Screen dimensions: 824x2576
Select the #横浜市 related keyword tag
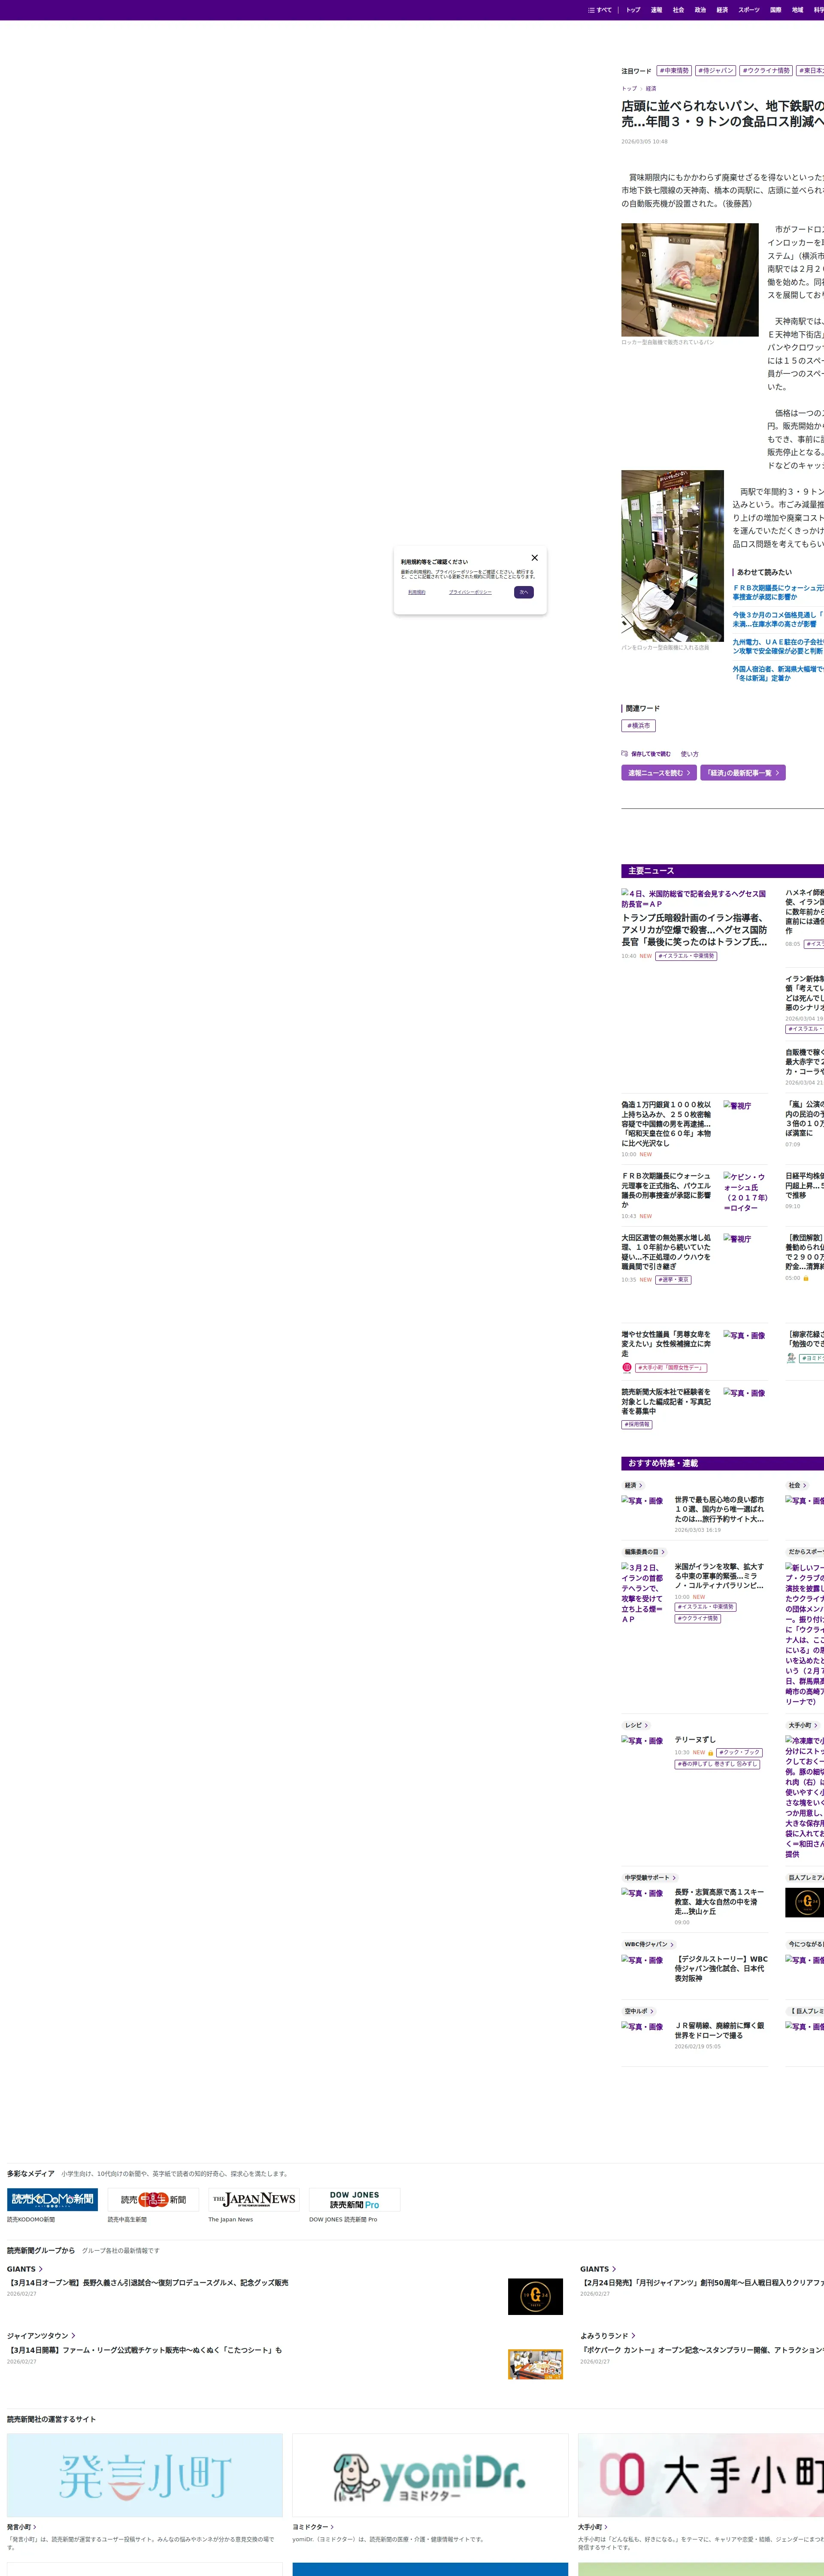(x=638, y=726)
